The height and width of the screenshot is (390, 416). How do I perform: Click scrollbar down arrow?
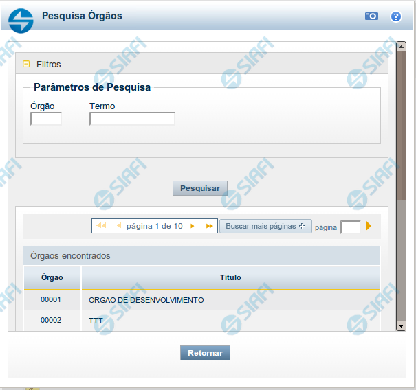click(401, 325)
